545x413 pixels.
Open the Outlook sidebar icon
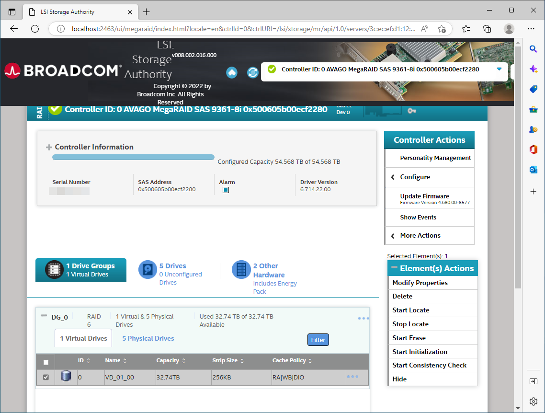(533, 170)
